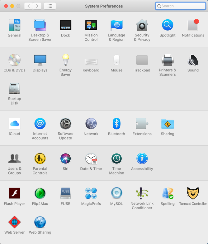Click the Search field
This screenshot has height=244, width=208.
pos(181,6)
